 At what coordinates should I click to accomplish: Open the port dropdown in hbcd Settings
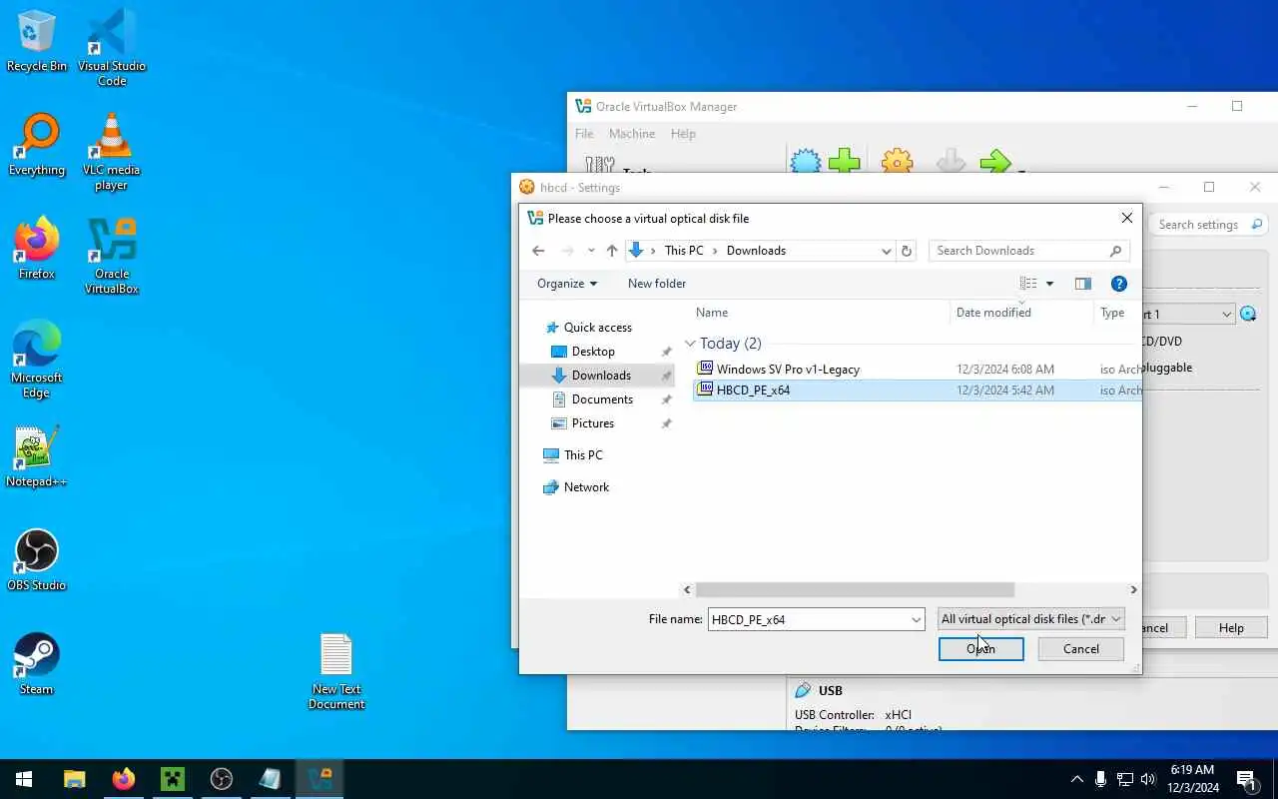pyautogui.click(x=1227, y=315)
